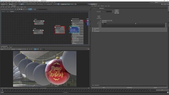169x95 pixels.
Task: Open the shading mode dropdown in the render view toolbar
Action: pyautogui.click(x=22, y=49)
